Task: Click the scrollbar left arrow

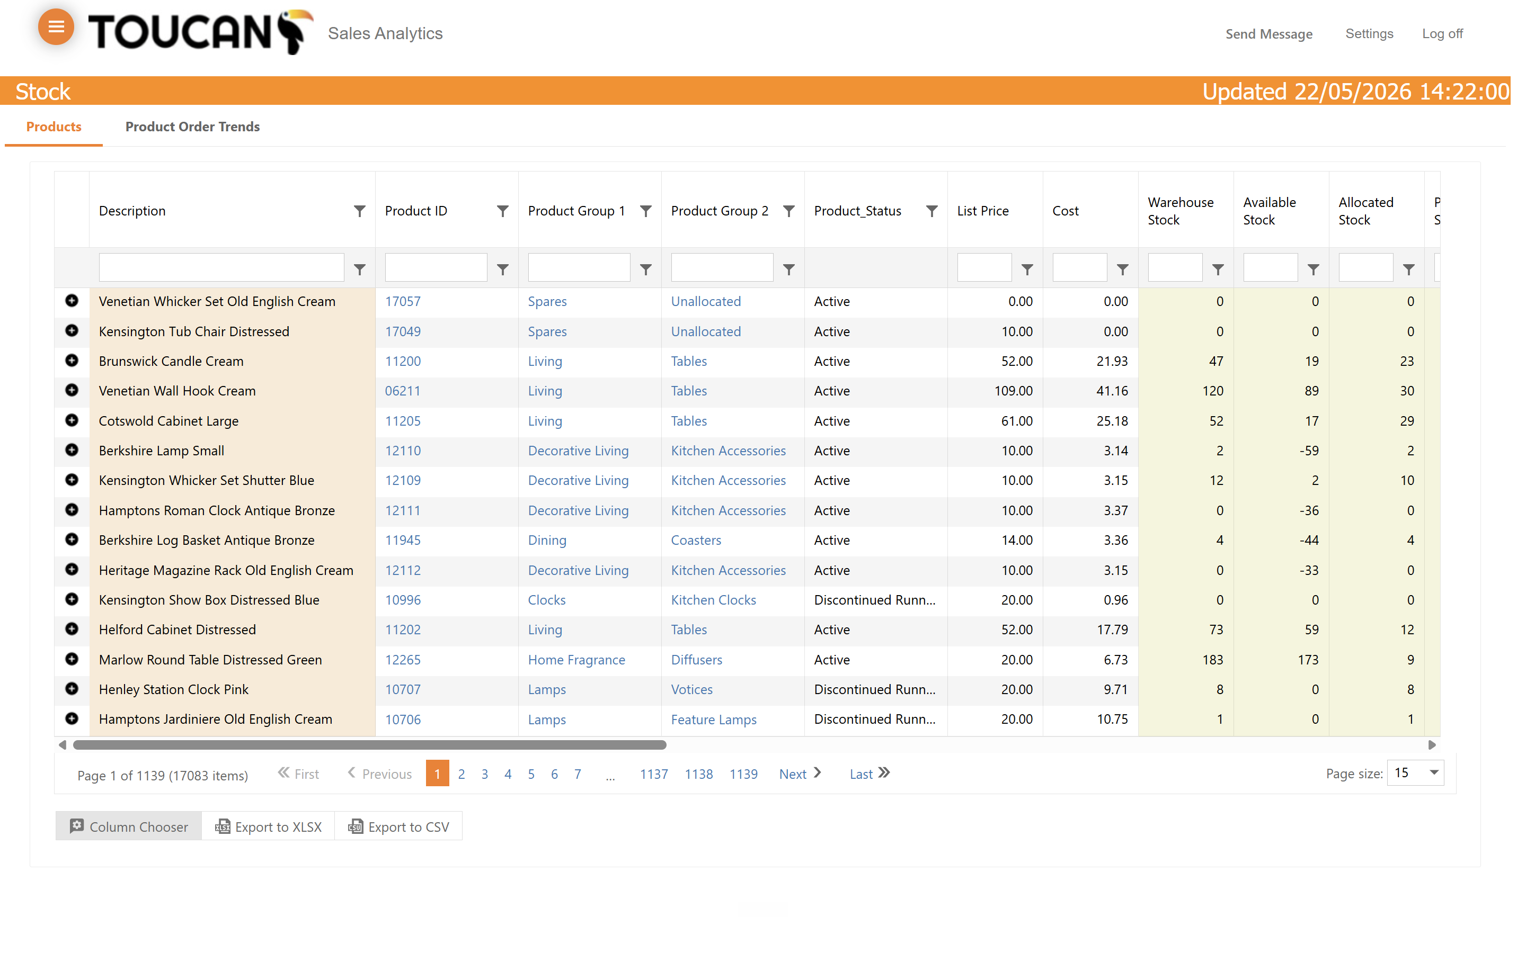Action: point(62,745)
